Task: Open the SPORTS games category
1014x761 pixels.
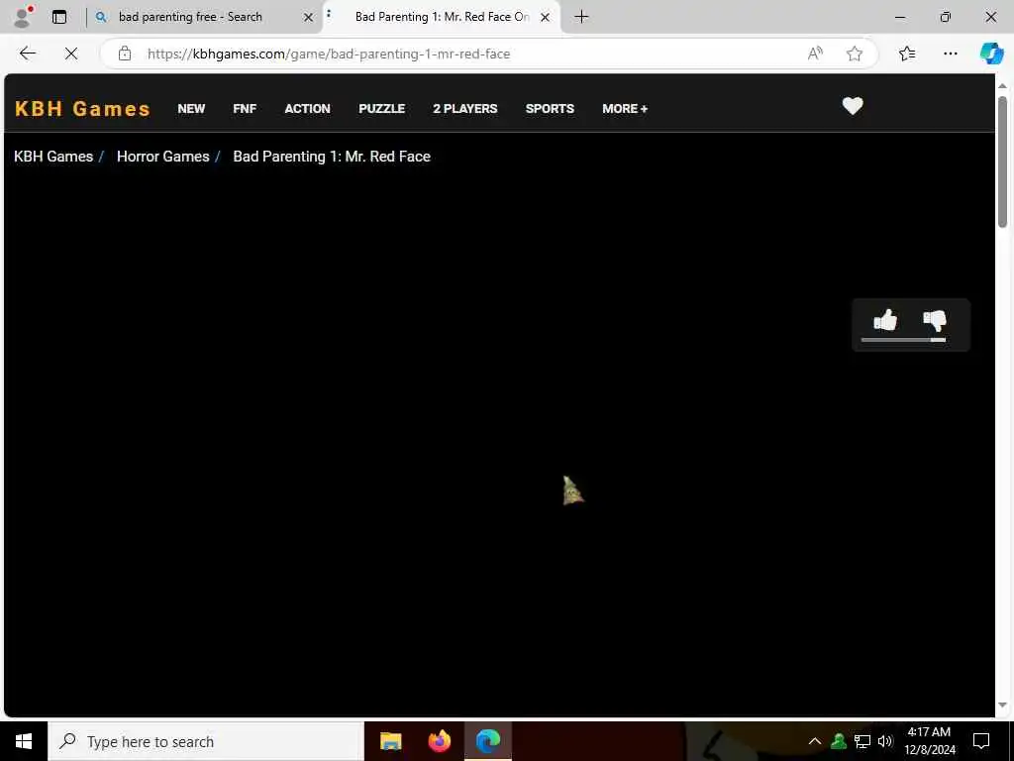Action: coord(550,109)
